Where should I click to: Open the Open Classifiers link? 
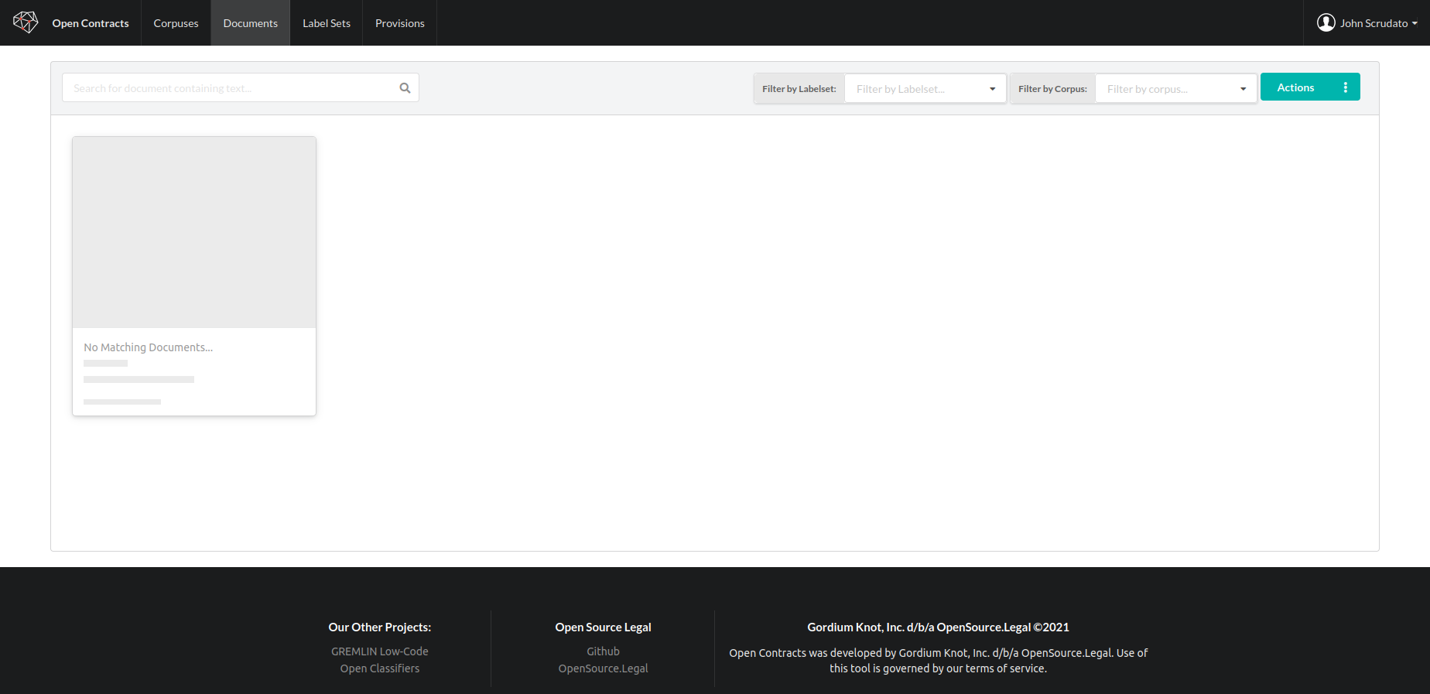(x=380, y=668)
